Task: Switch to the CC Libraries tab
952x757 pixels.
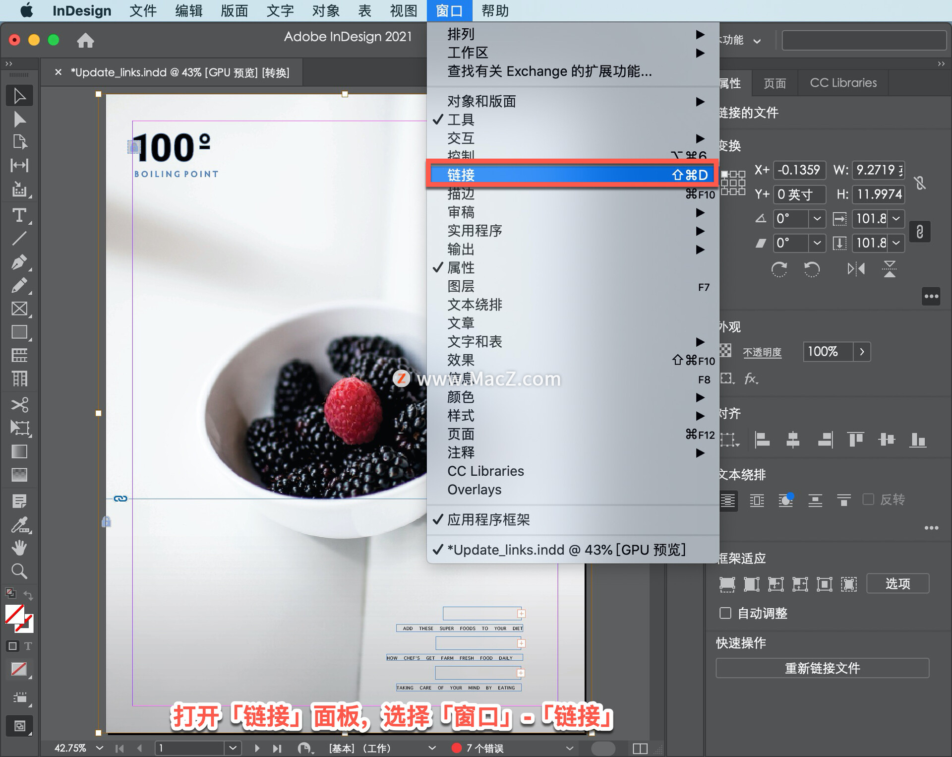Action: pyautogui.click(x=843, y=83)
